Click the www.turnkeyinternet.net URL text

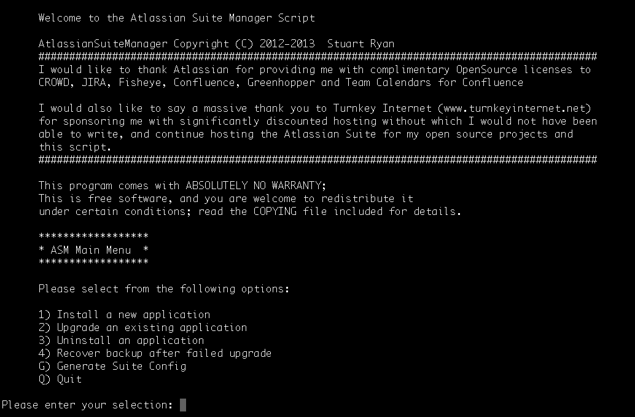tap(514, 109)
